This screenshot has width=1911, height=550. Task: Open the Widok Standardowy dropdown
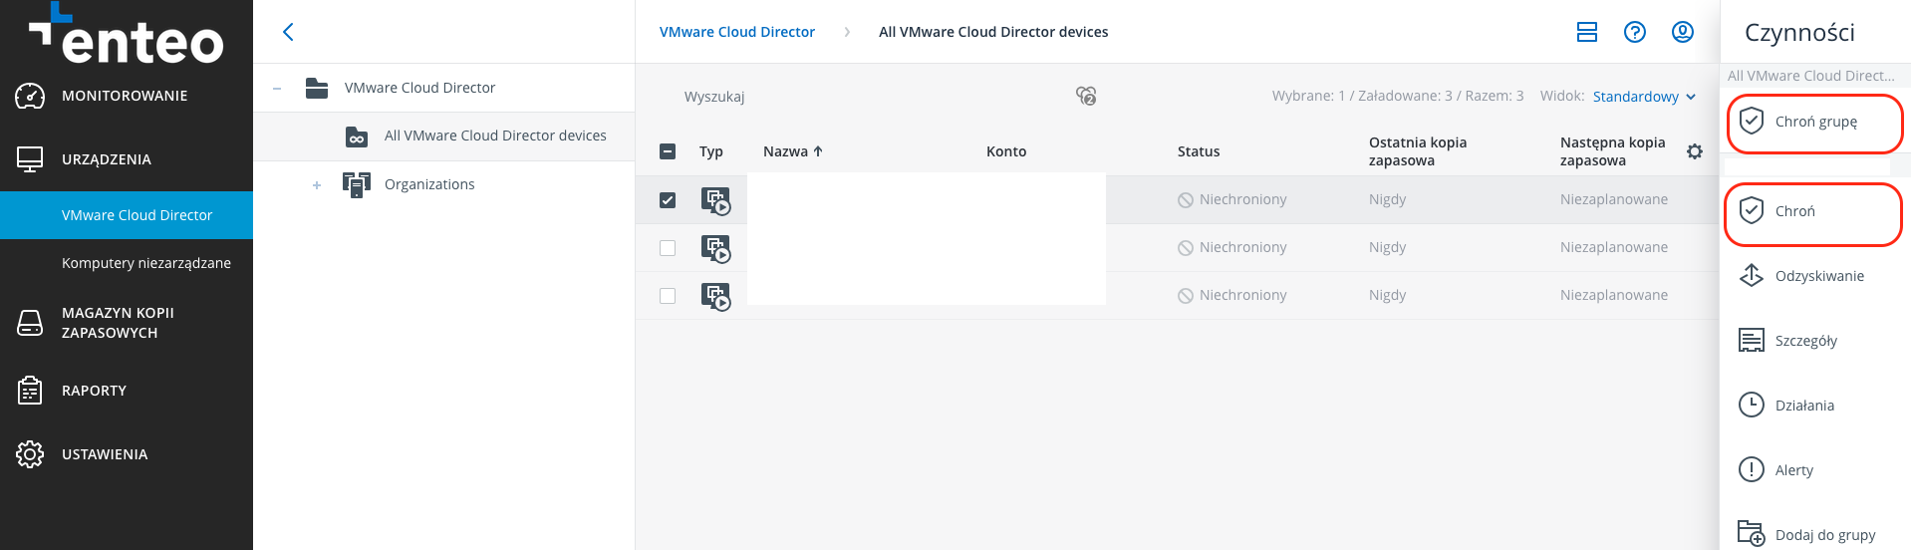(x=1644, y=97)
